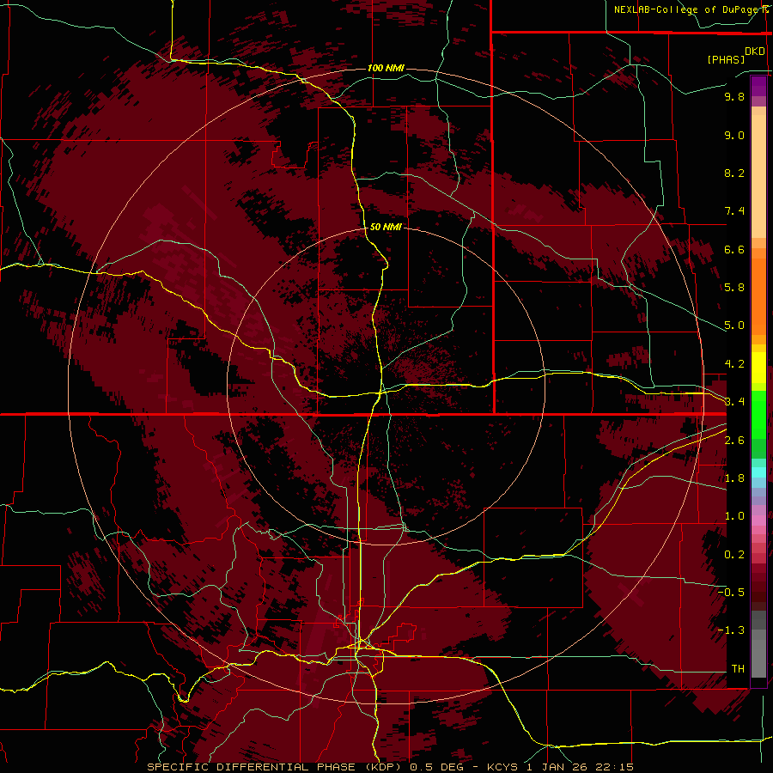The image size is (773, 773).
Task: Click the 100 NMI range ring label
Action: 386,68
